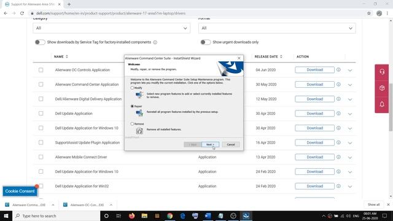
Task: Click Show all downloads
Action: tap(373, 204)
